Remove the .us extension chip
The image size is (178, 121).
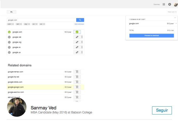44,24
